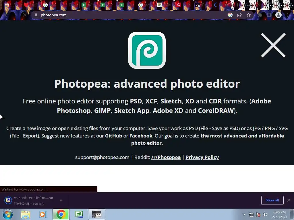The height and width of the screenshot is (220, 294).
Task: Expand the download item options chevron
Action: (61, 200)
